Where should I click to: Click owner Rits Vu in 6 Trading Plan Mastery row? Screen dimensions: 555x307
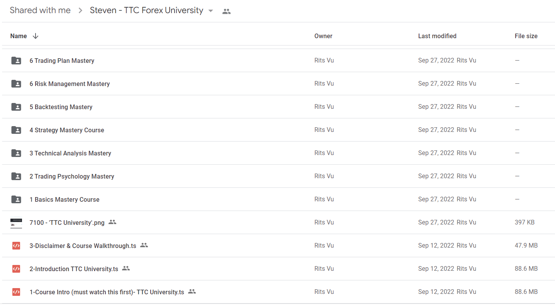pyautogui.click(x=324, y=60)
